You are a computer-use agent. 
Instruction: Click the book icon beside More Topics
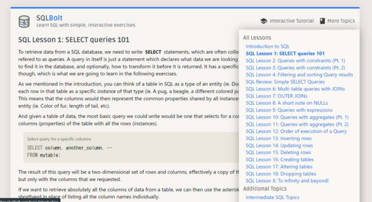point(322,21)
